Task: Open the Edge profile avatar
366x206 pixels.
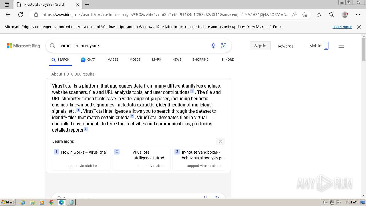Action: tap(345, 15)
